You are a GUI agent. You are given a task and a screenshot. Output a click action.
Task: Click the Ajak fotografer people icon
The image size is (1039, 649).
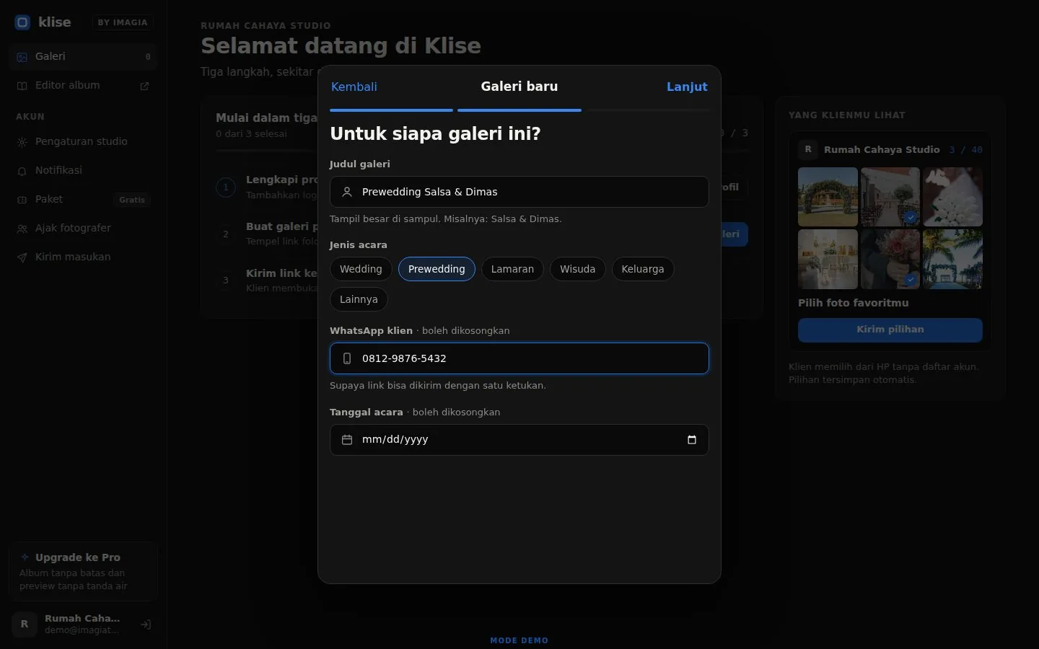click(x=22, y=229)
